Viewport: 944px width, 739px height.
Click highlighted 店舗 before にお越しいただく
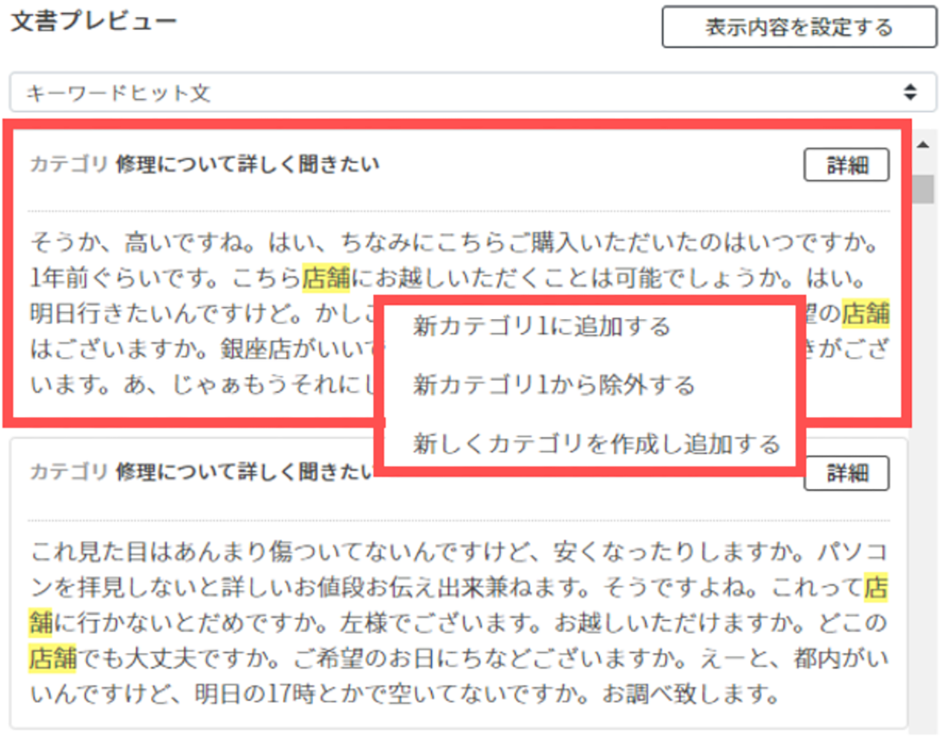pyautogui.click(x=326, y=277)
